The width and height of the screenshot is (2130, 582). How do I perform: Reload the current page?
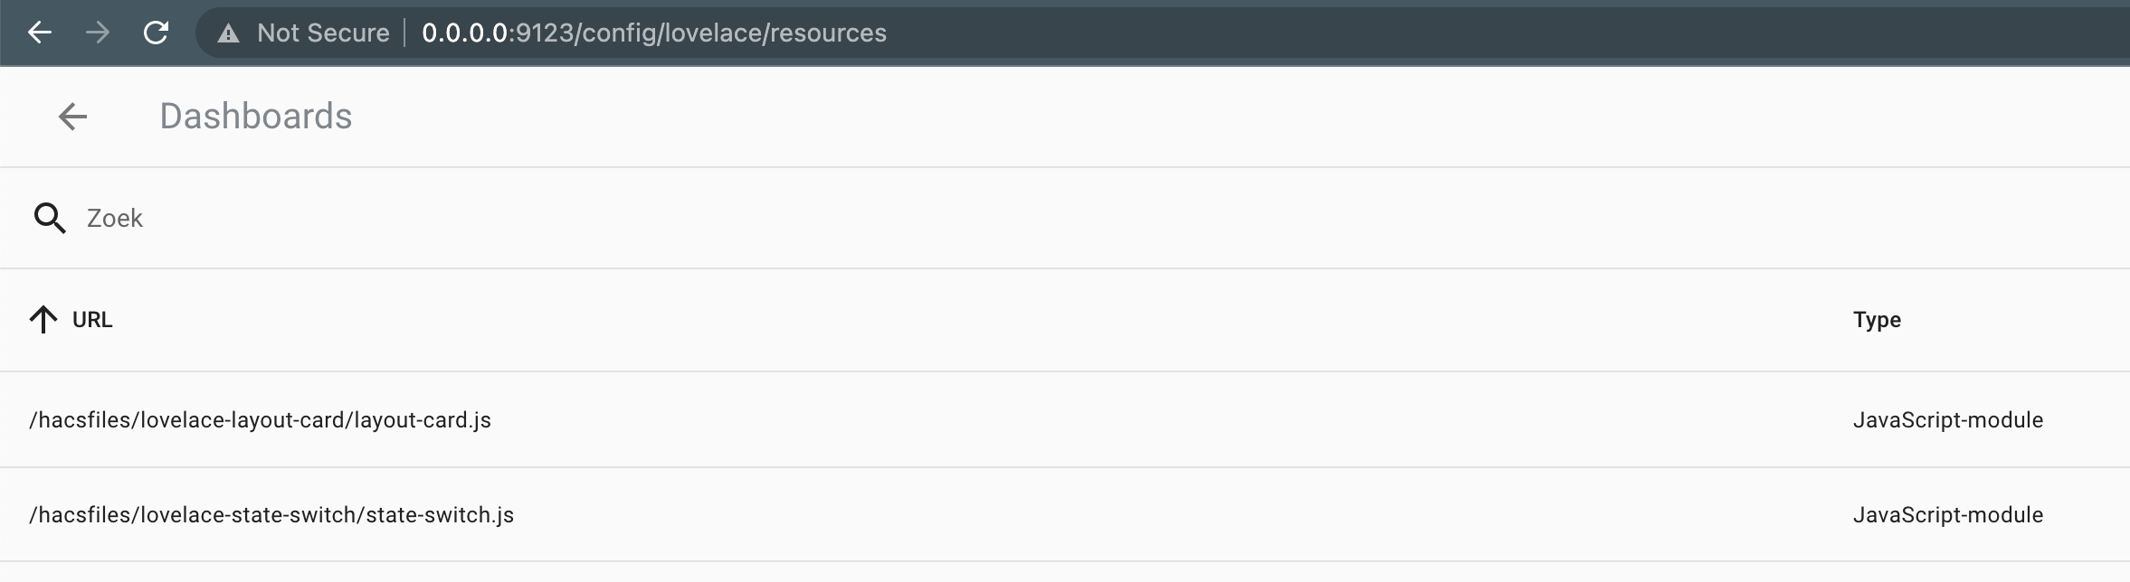pyautogui.click(x=157, y=32)
